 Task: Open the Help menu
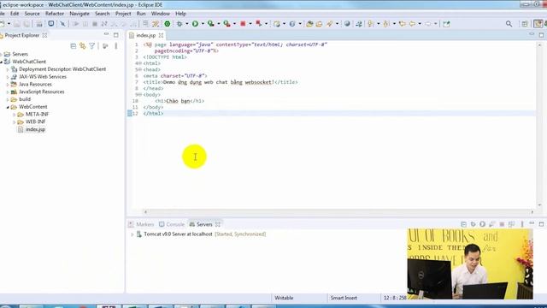(x=180, y=14)
